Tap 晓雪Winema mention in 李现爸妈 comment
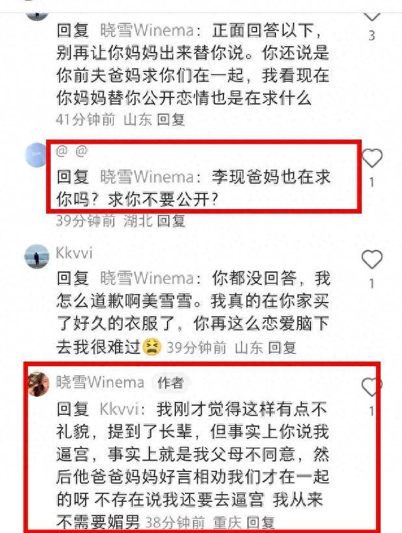Viewport: 402px width, 533px height. [147, 177]
